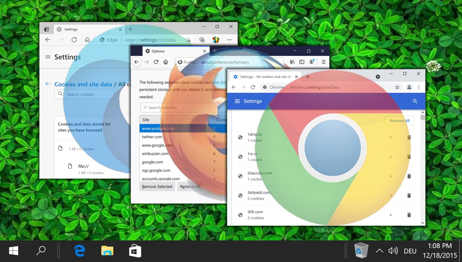Open Edge collections icon
Image resolution: width=462 pixels, height=262 pixels.
point(202,40)
